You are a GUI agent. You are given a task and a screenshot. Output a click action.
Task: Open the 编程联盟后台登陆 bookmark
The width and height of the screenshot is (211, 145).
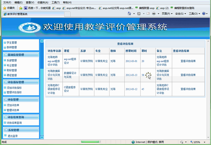coord(182,8)
